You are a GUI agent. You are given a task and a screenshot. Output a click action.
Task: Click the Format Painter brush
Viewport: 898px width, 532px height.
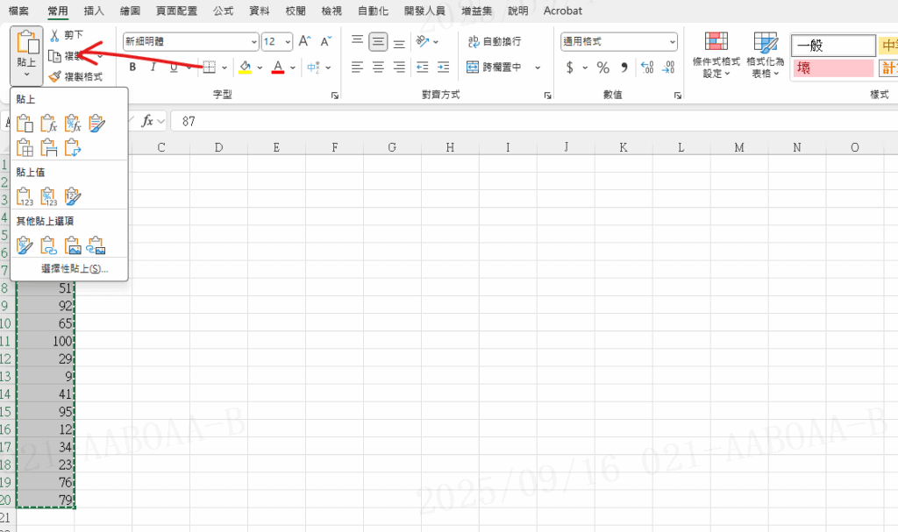(x=75, y=77)
